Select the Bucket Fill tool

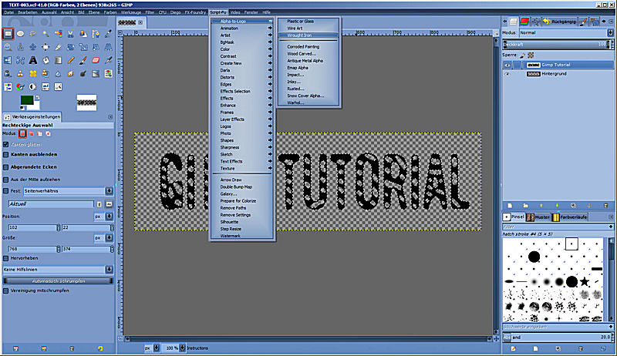46,60
